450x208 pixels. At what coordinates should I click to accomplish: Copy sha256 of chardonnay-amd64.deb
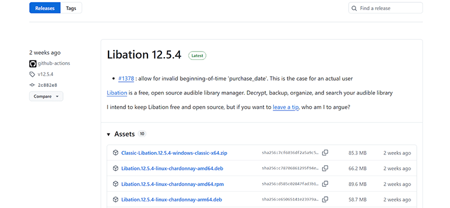pos(325,169)
